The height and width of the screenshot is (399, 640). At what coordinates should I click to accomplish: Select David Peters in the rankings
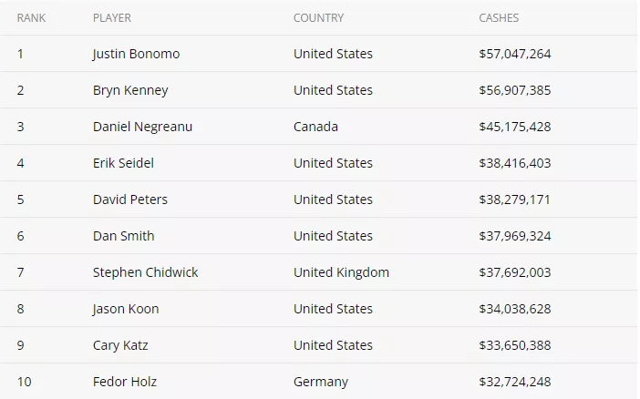[x=130, y=199]
